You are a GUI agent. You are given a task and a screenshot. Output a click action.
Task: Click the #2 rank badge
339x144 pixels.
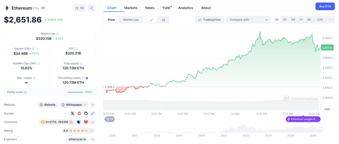(43, 8)
